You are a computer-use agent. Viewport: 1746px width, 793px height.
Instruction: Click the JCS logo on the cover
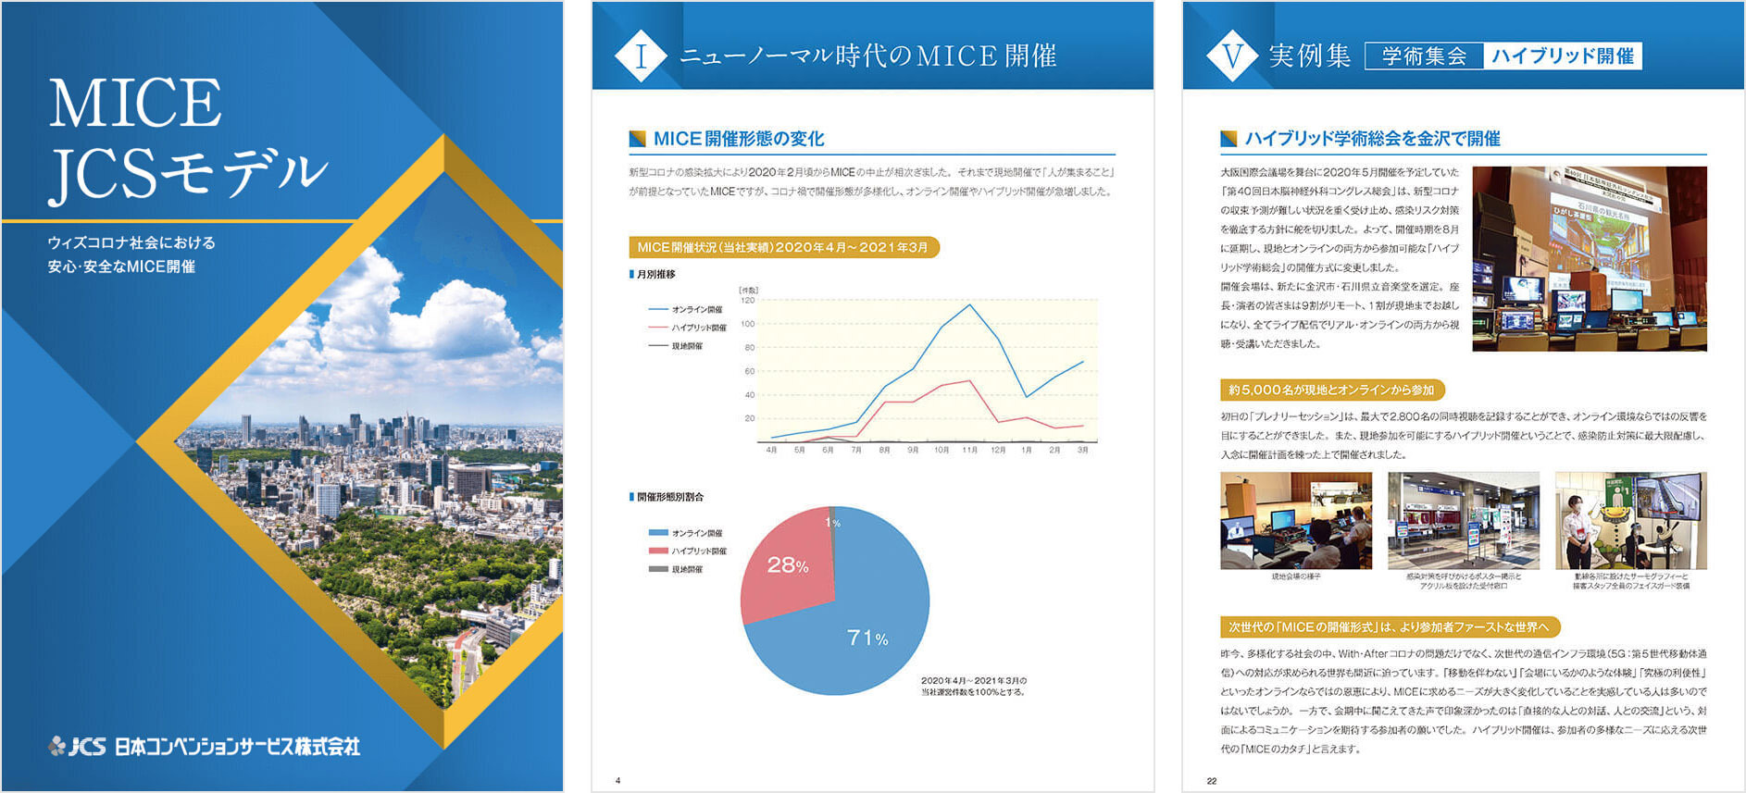tap(77, 746)
